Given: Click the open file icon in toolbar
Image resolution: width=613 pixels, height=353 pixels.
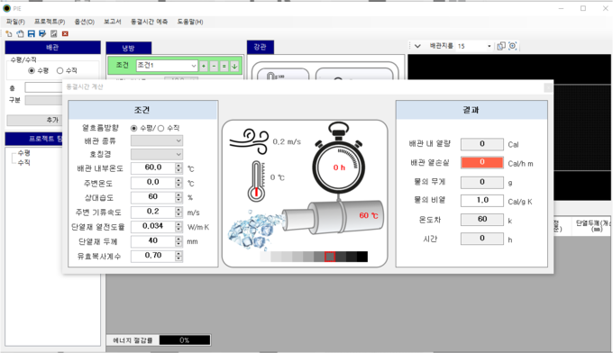Looking at the screenshot, I should click(x=20, y=34).
